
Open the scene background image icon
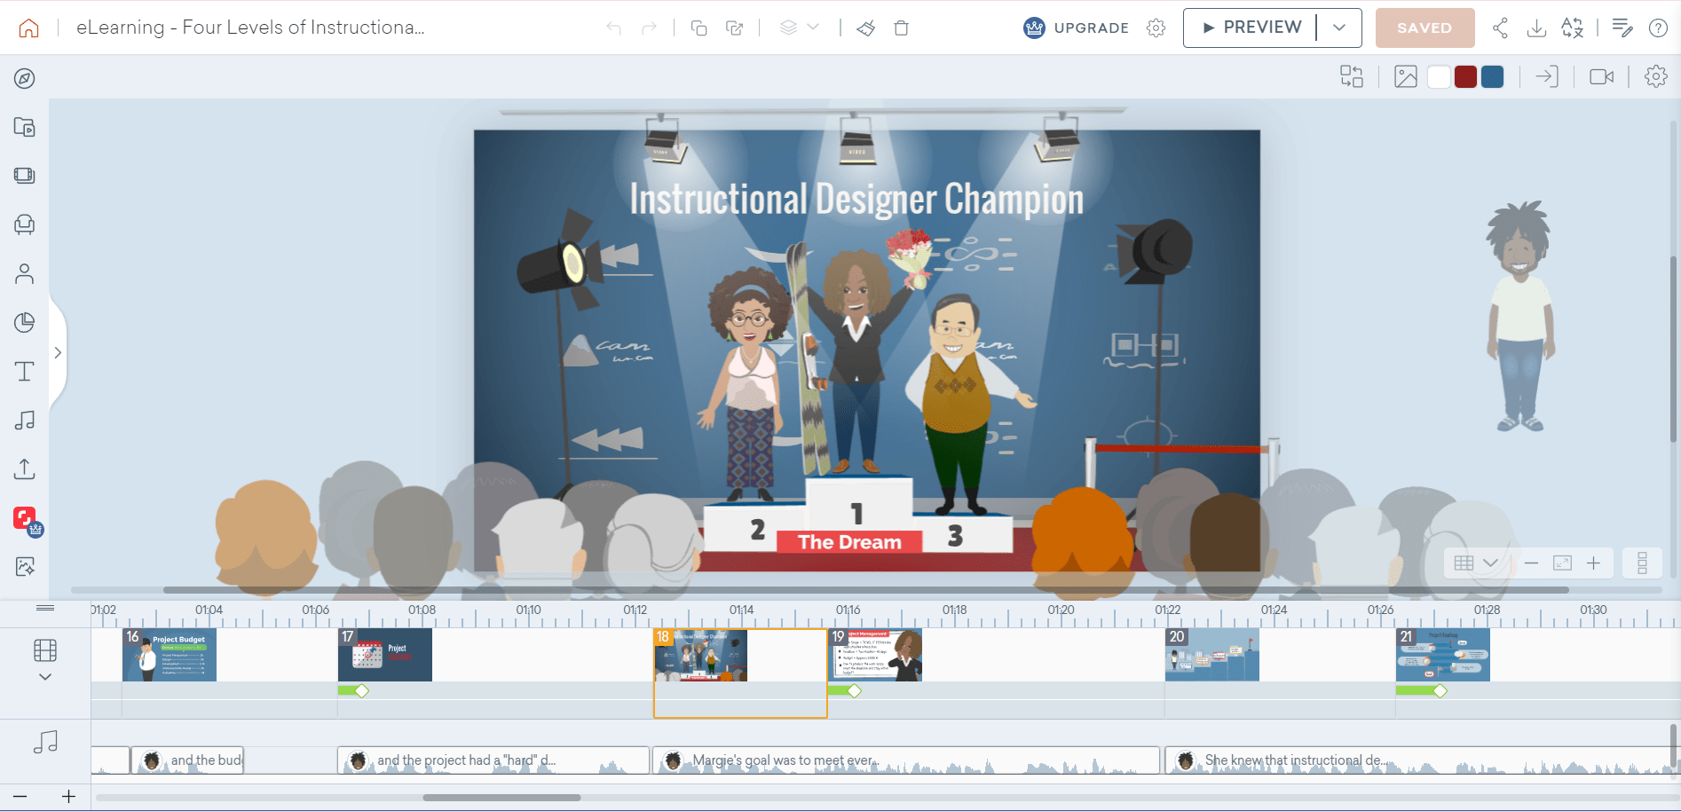1406,76
